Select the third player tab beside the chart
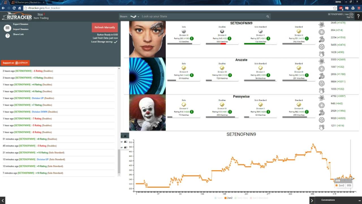 pos(125,147)
